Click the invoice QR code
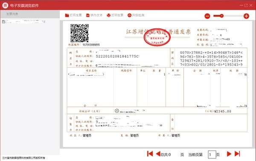 [79, 33]
